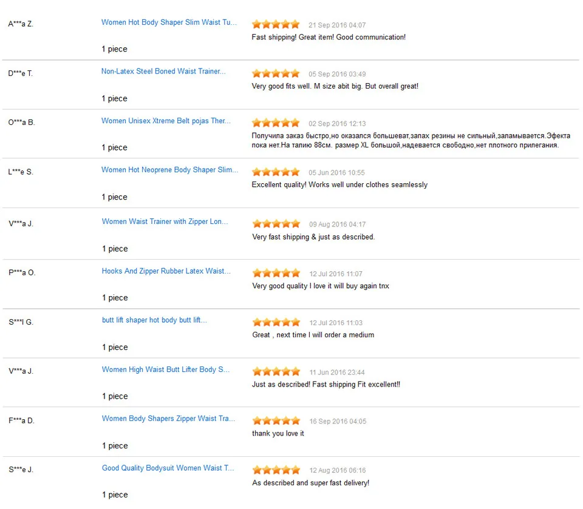Screen dimensions: 583x509
Task: Click star rating of D***e T. review
Action: point(276,73)
